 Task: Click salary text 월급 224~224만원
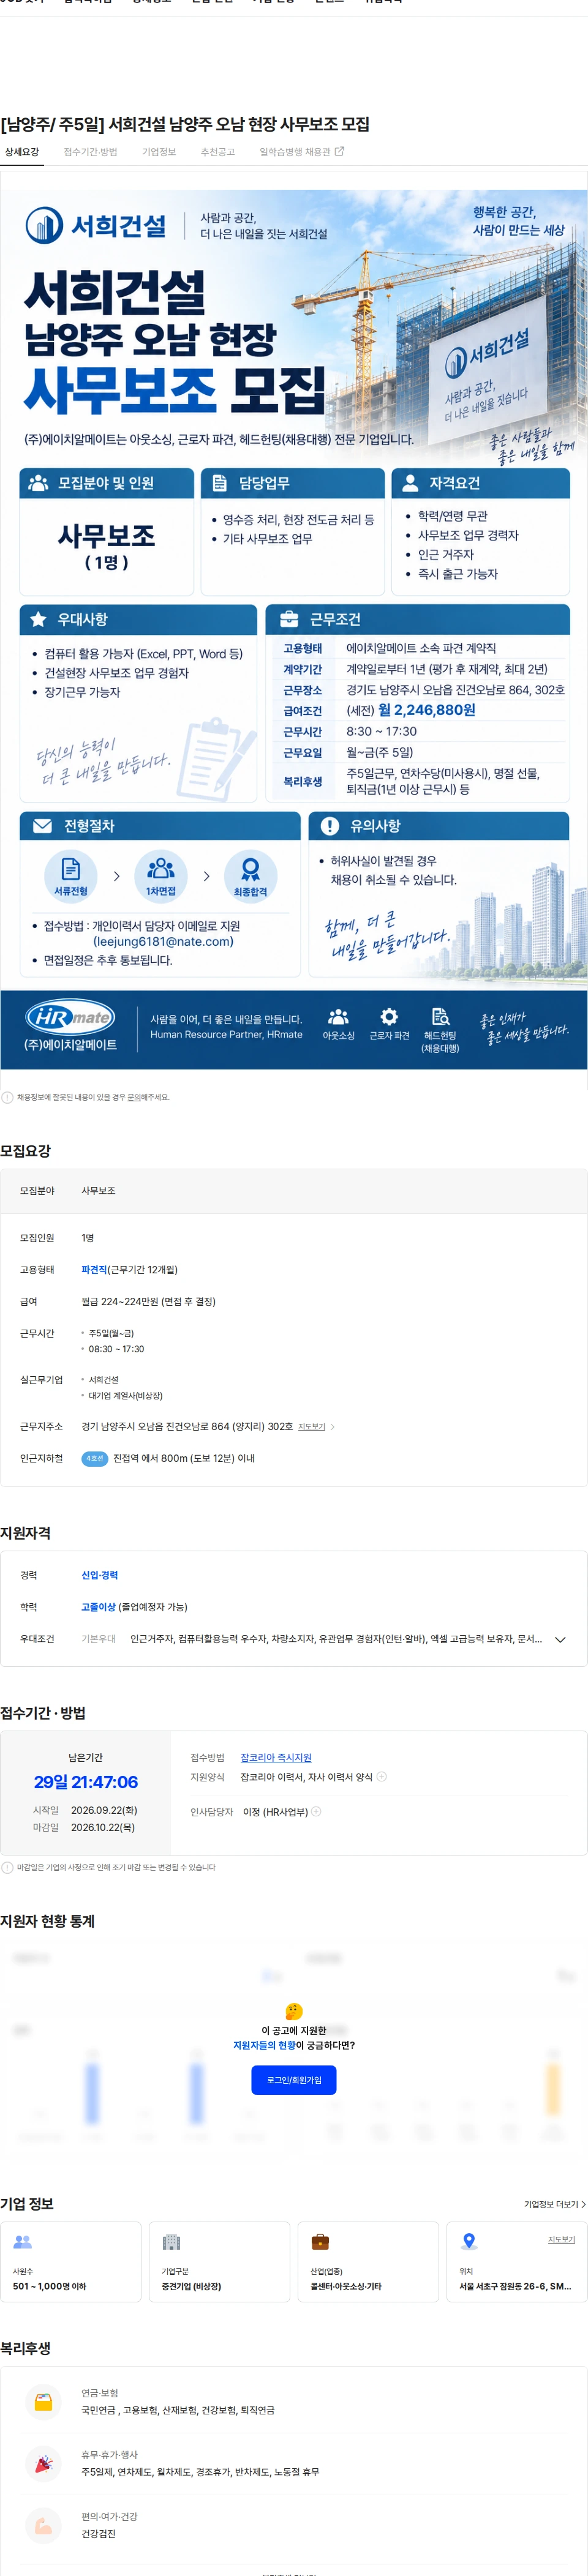148,1302
